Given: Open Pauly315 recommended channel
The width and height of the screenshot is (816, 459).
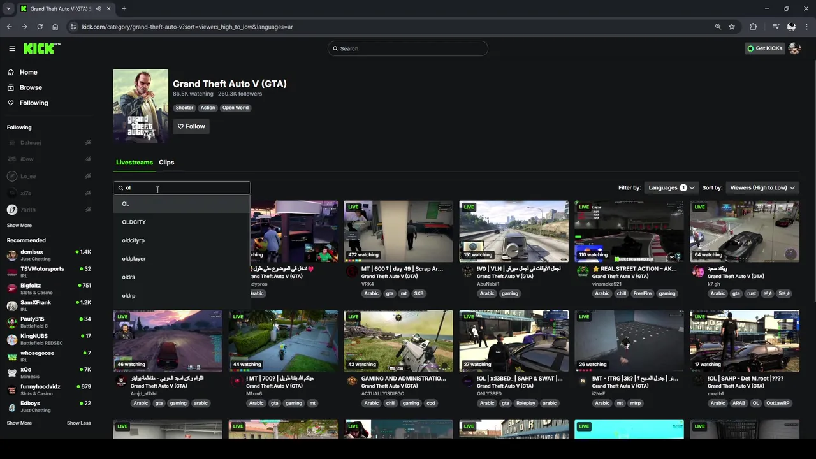Looking at the screenshot, I should [x=49, y=322].
